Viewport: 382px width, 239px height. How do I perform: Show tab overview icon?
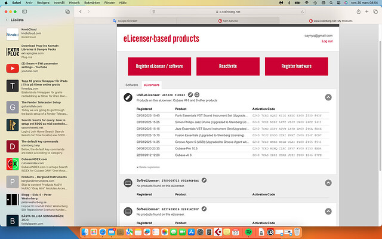(375, 11)
